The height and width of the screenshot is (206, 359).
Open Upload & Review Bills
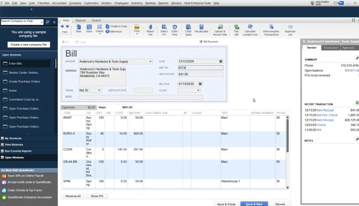click(220, 30)
